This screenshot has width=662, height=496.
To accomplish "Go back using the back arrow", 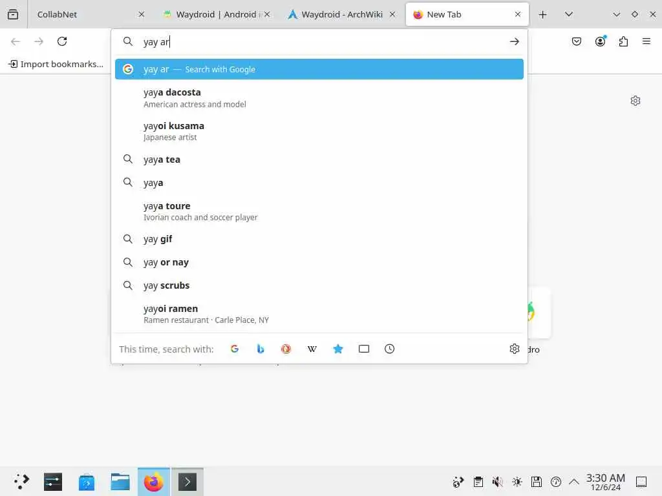I will [16, 41].
